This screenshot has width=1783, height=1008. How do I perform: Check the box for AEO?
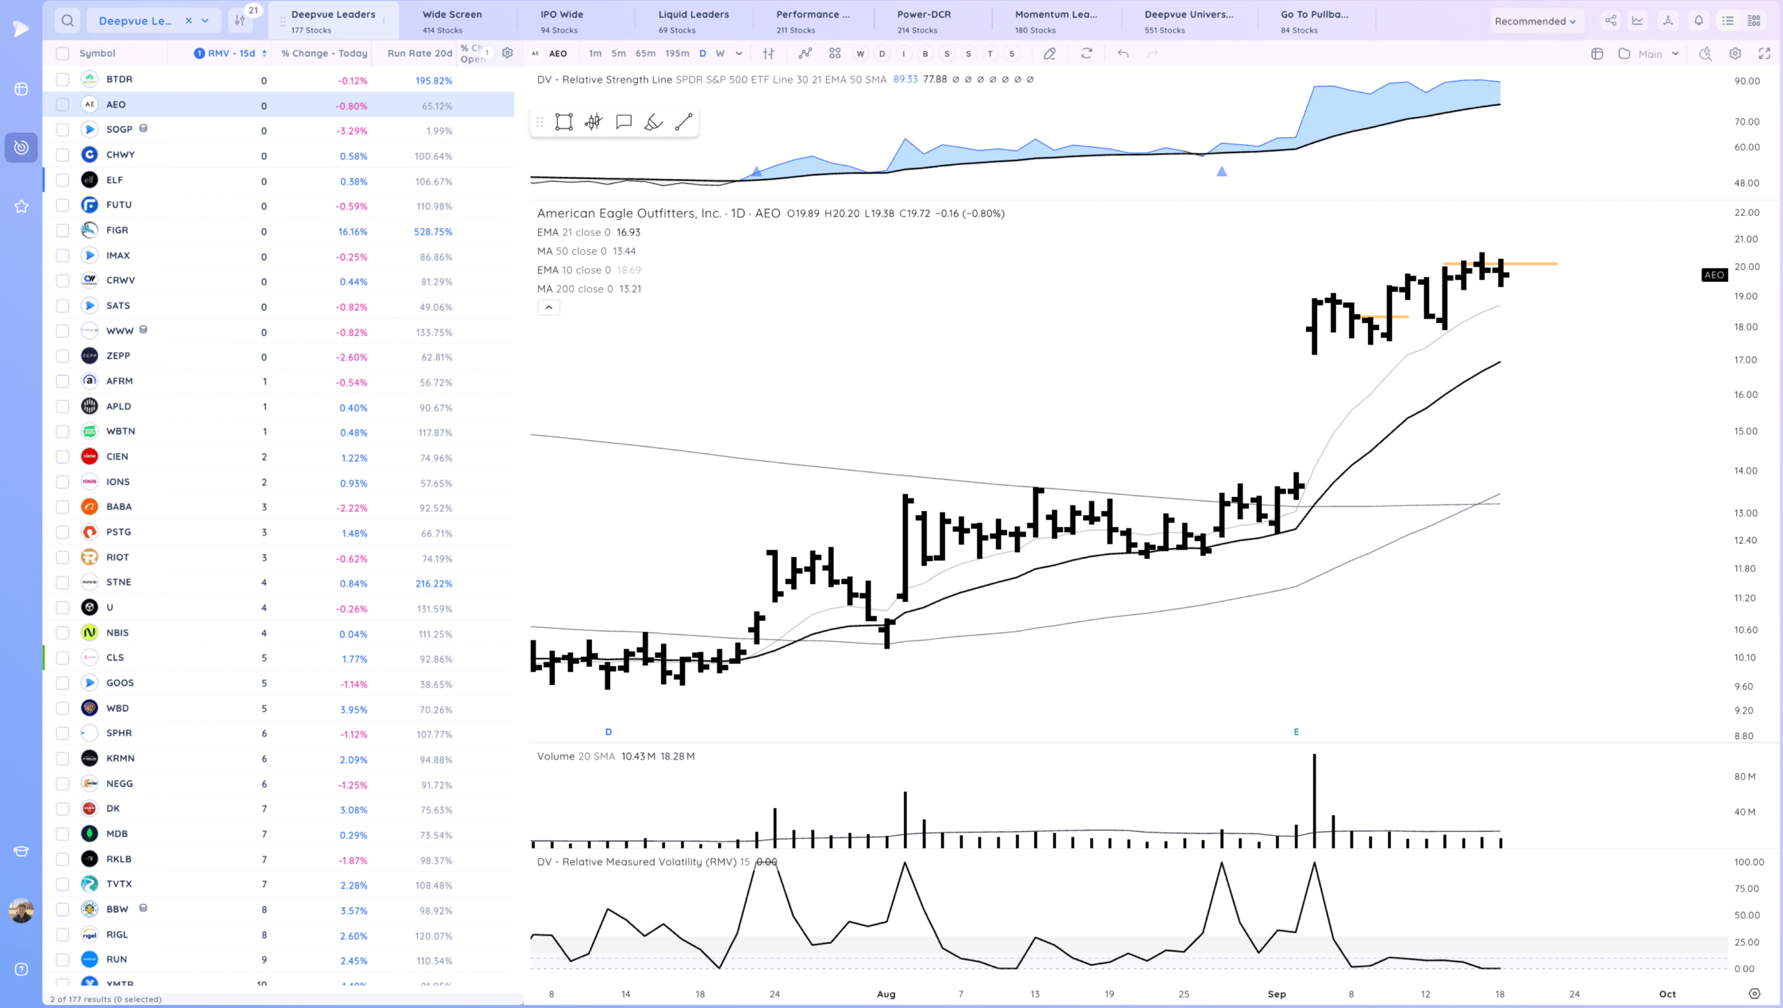63,104
